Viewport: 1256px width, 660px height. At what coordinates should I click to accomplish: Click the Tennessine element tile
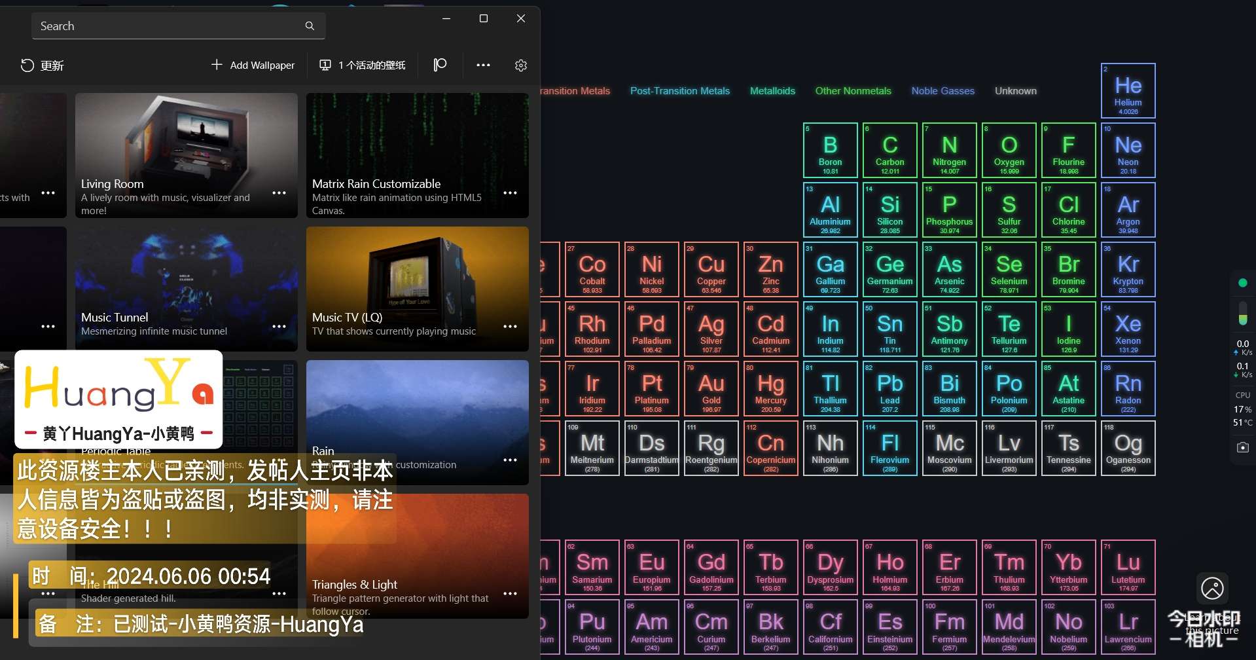tap(1069, 448)
